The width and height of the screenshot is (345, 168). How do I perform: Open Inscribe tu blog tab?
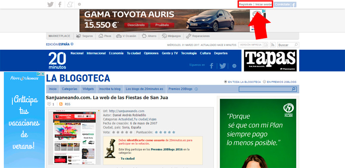coord(110,89)
